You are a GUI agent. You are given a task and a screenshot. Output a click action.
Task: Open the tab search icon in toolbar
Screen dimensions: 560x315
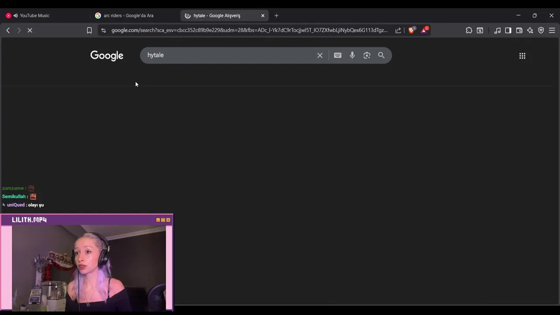(480, 30)
